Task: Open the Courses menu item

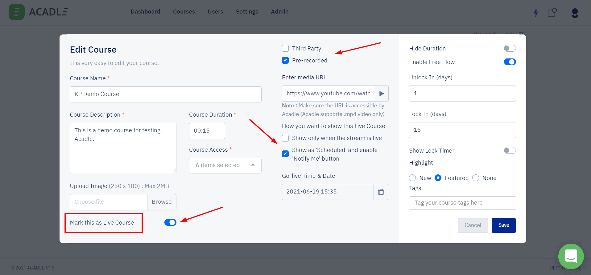Action: pos(184,12)
